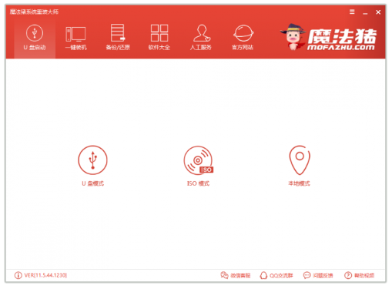Choose the U盘模式 USB icon
392x289 pixels.
(x=92, y=160)
